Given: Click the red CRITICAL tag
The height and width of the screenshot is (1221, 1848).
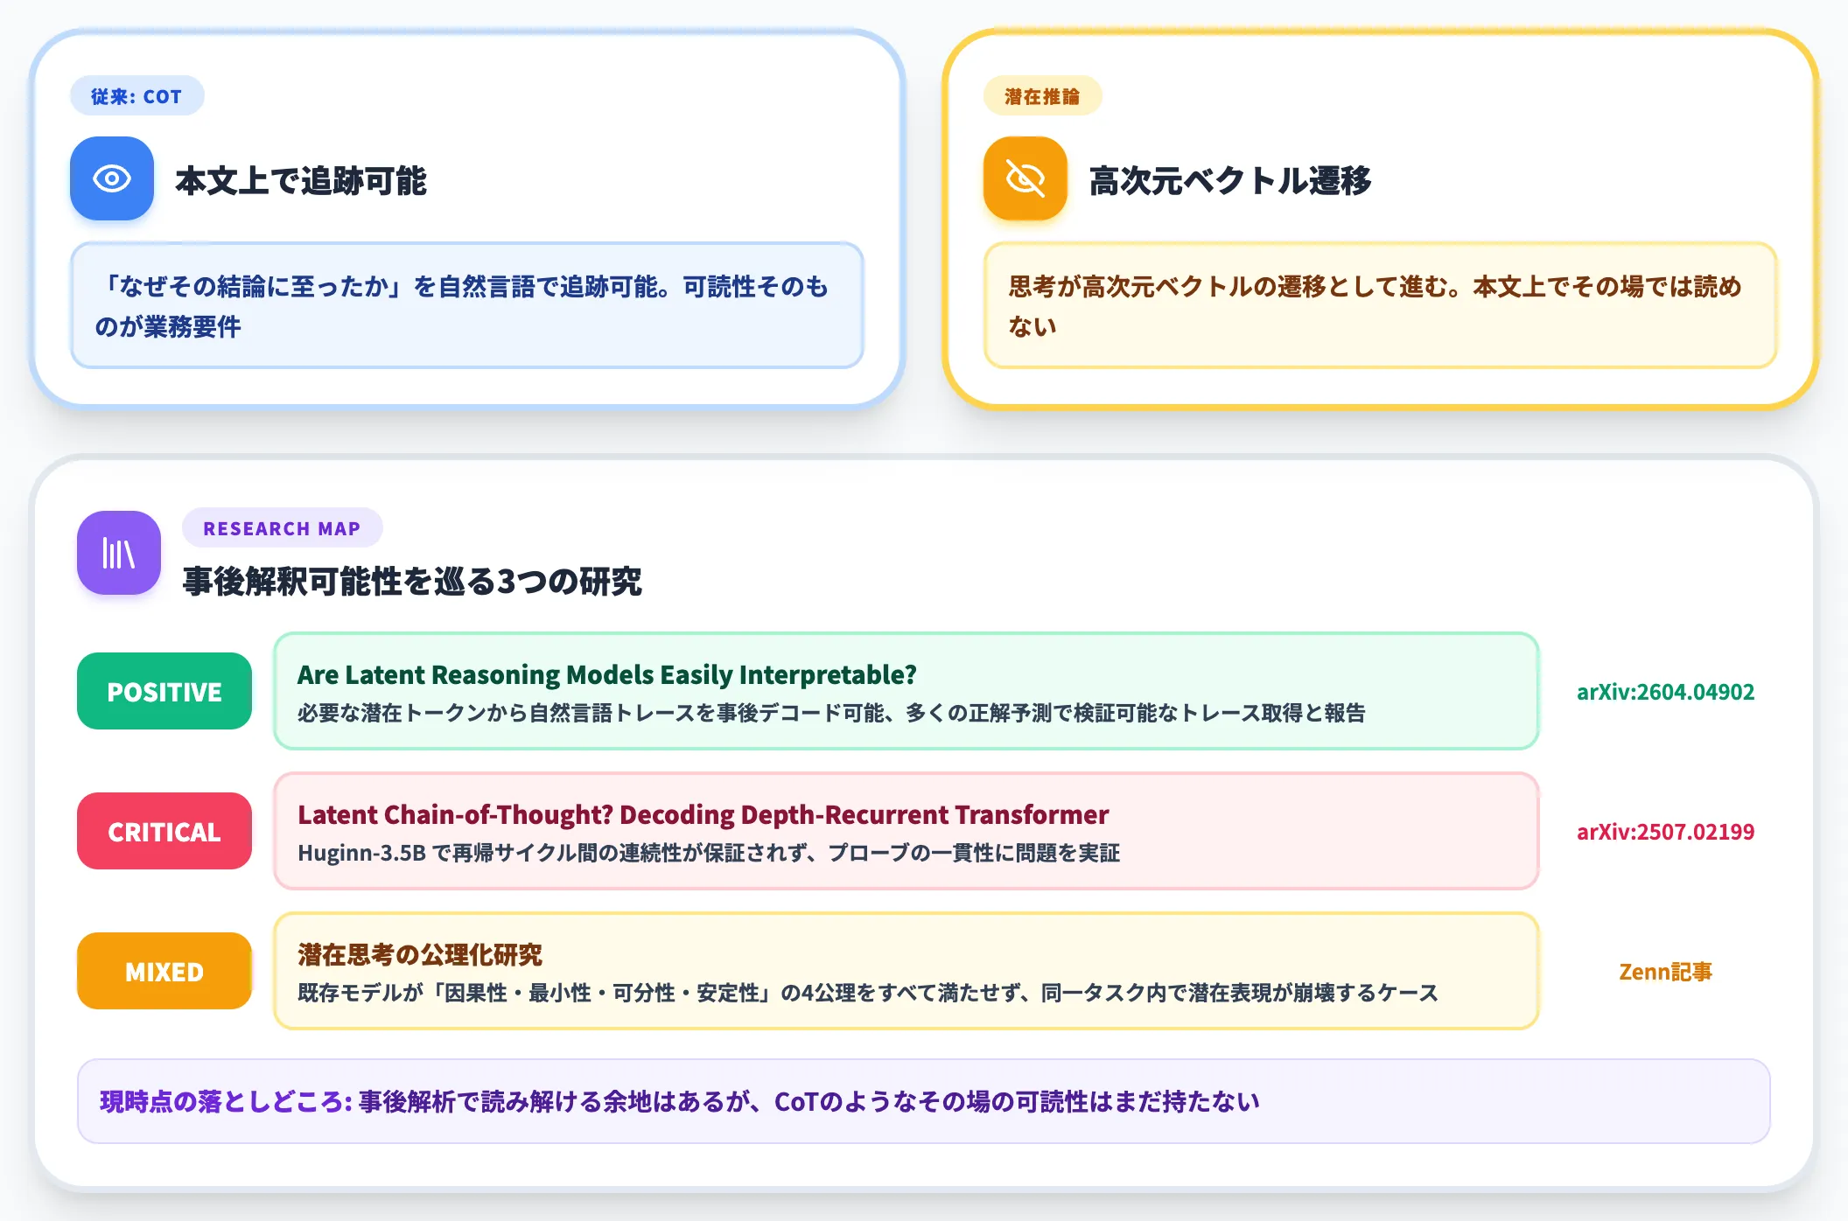Looking at the screenshot, I should (164, 831).
